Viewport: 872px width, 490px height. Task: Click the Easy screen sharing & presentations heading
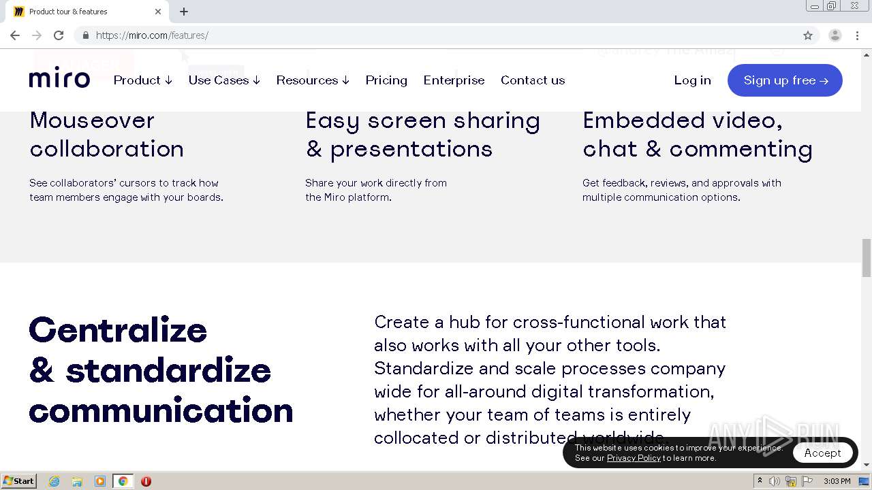[x=422, y=135]
